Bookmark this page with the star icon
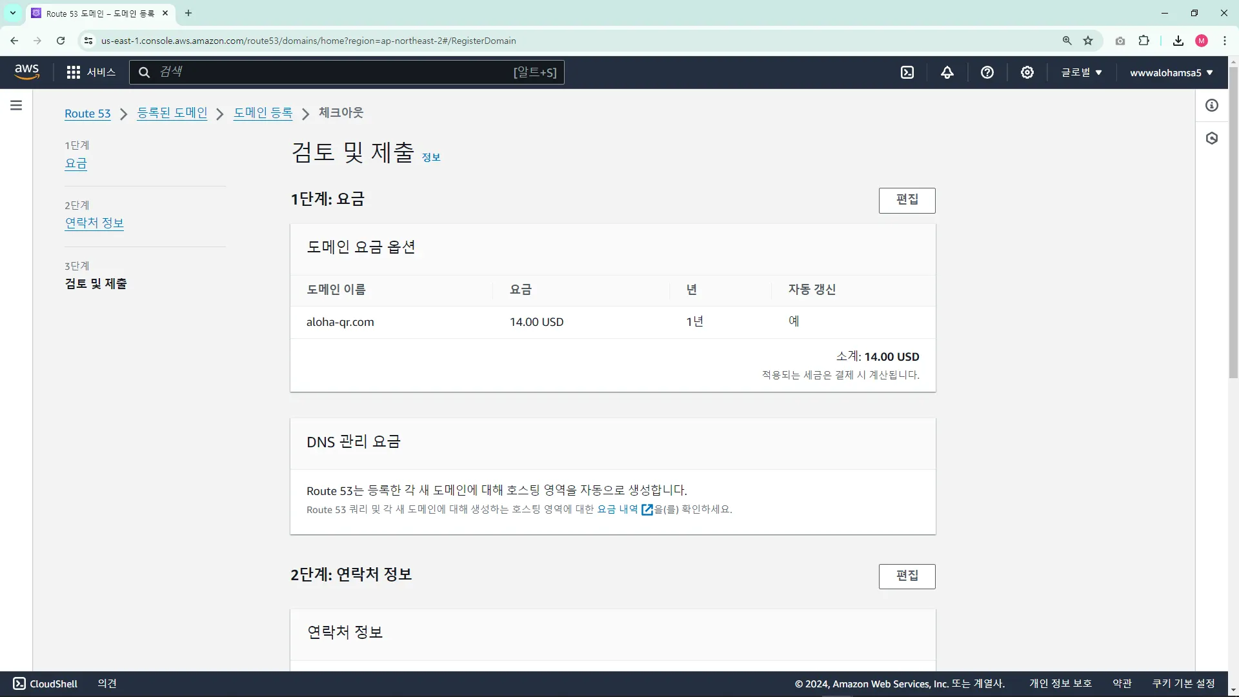 1088,41
